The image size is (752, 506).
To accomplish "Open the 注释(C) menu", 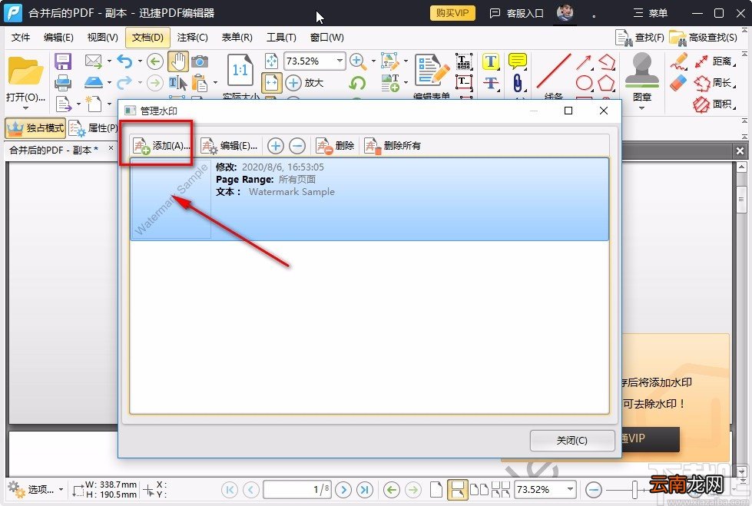I will tap(192, 38).
